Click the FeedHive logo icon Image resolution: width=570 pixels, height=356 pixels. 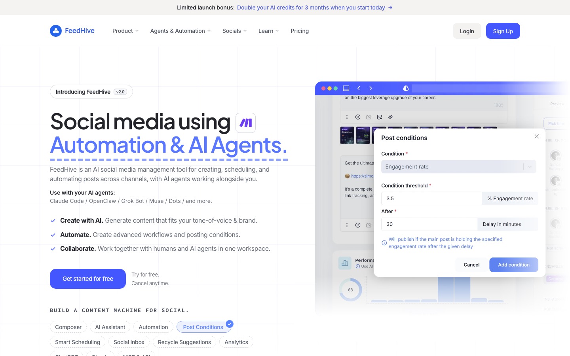tap(56, 31)
